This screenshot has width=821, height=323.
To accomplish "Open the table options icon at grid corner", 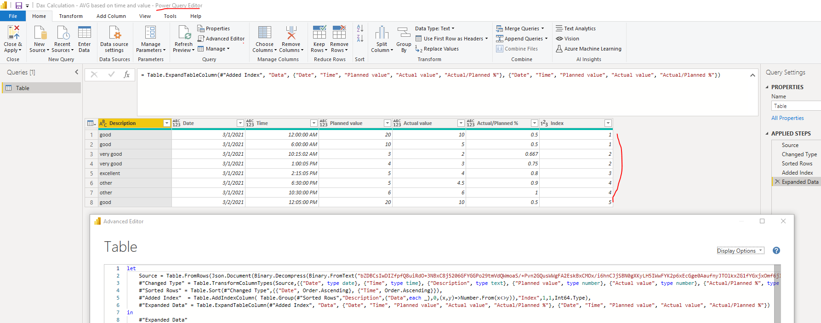I will tap(91, 123).
